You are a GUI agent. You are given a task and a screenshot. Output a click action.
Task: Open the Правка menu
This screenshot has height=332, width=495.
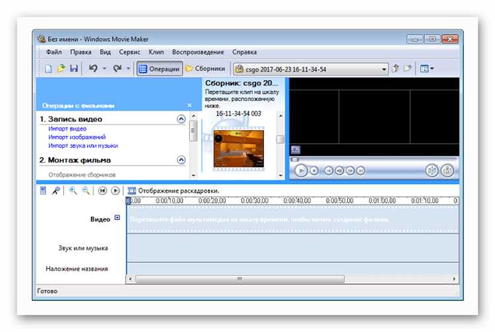pyautogui.click(x=81, y=52)
